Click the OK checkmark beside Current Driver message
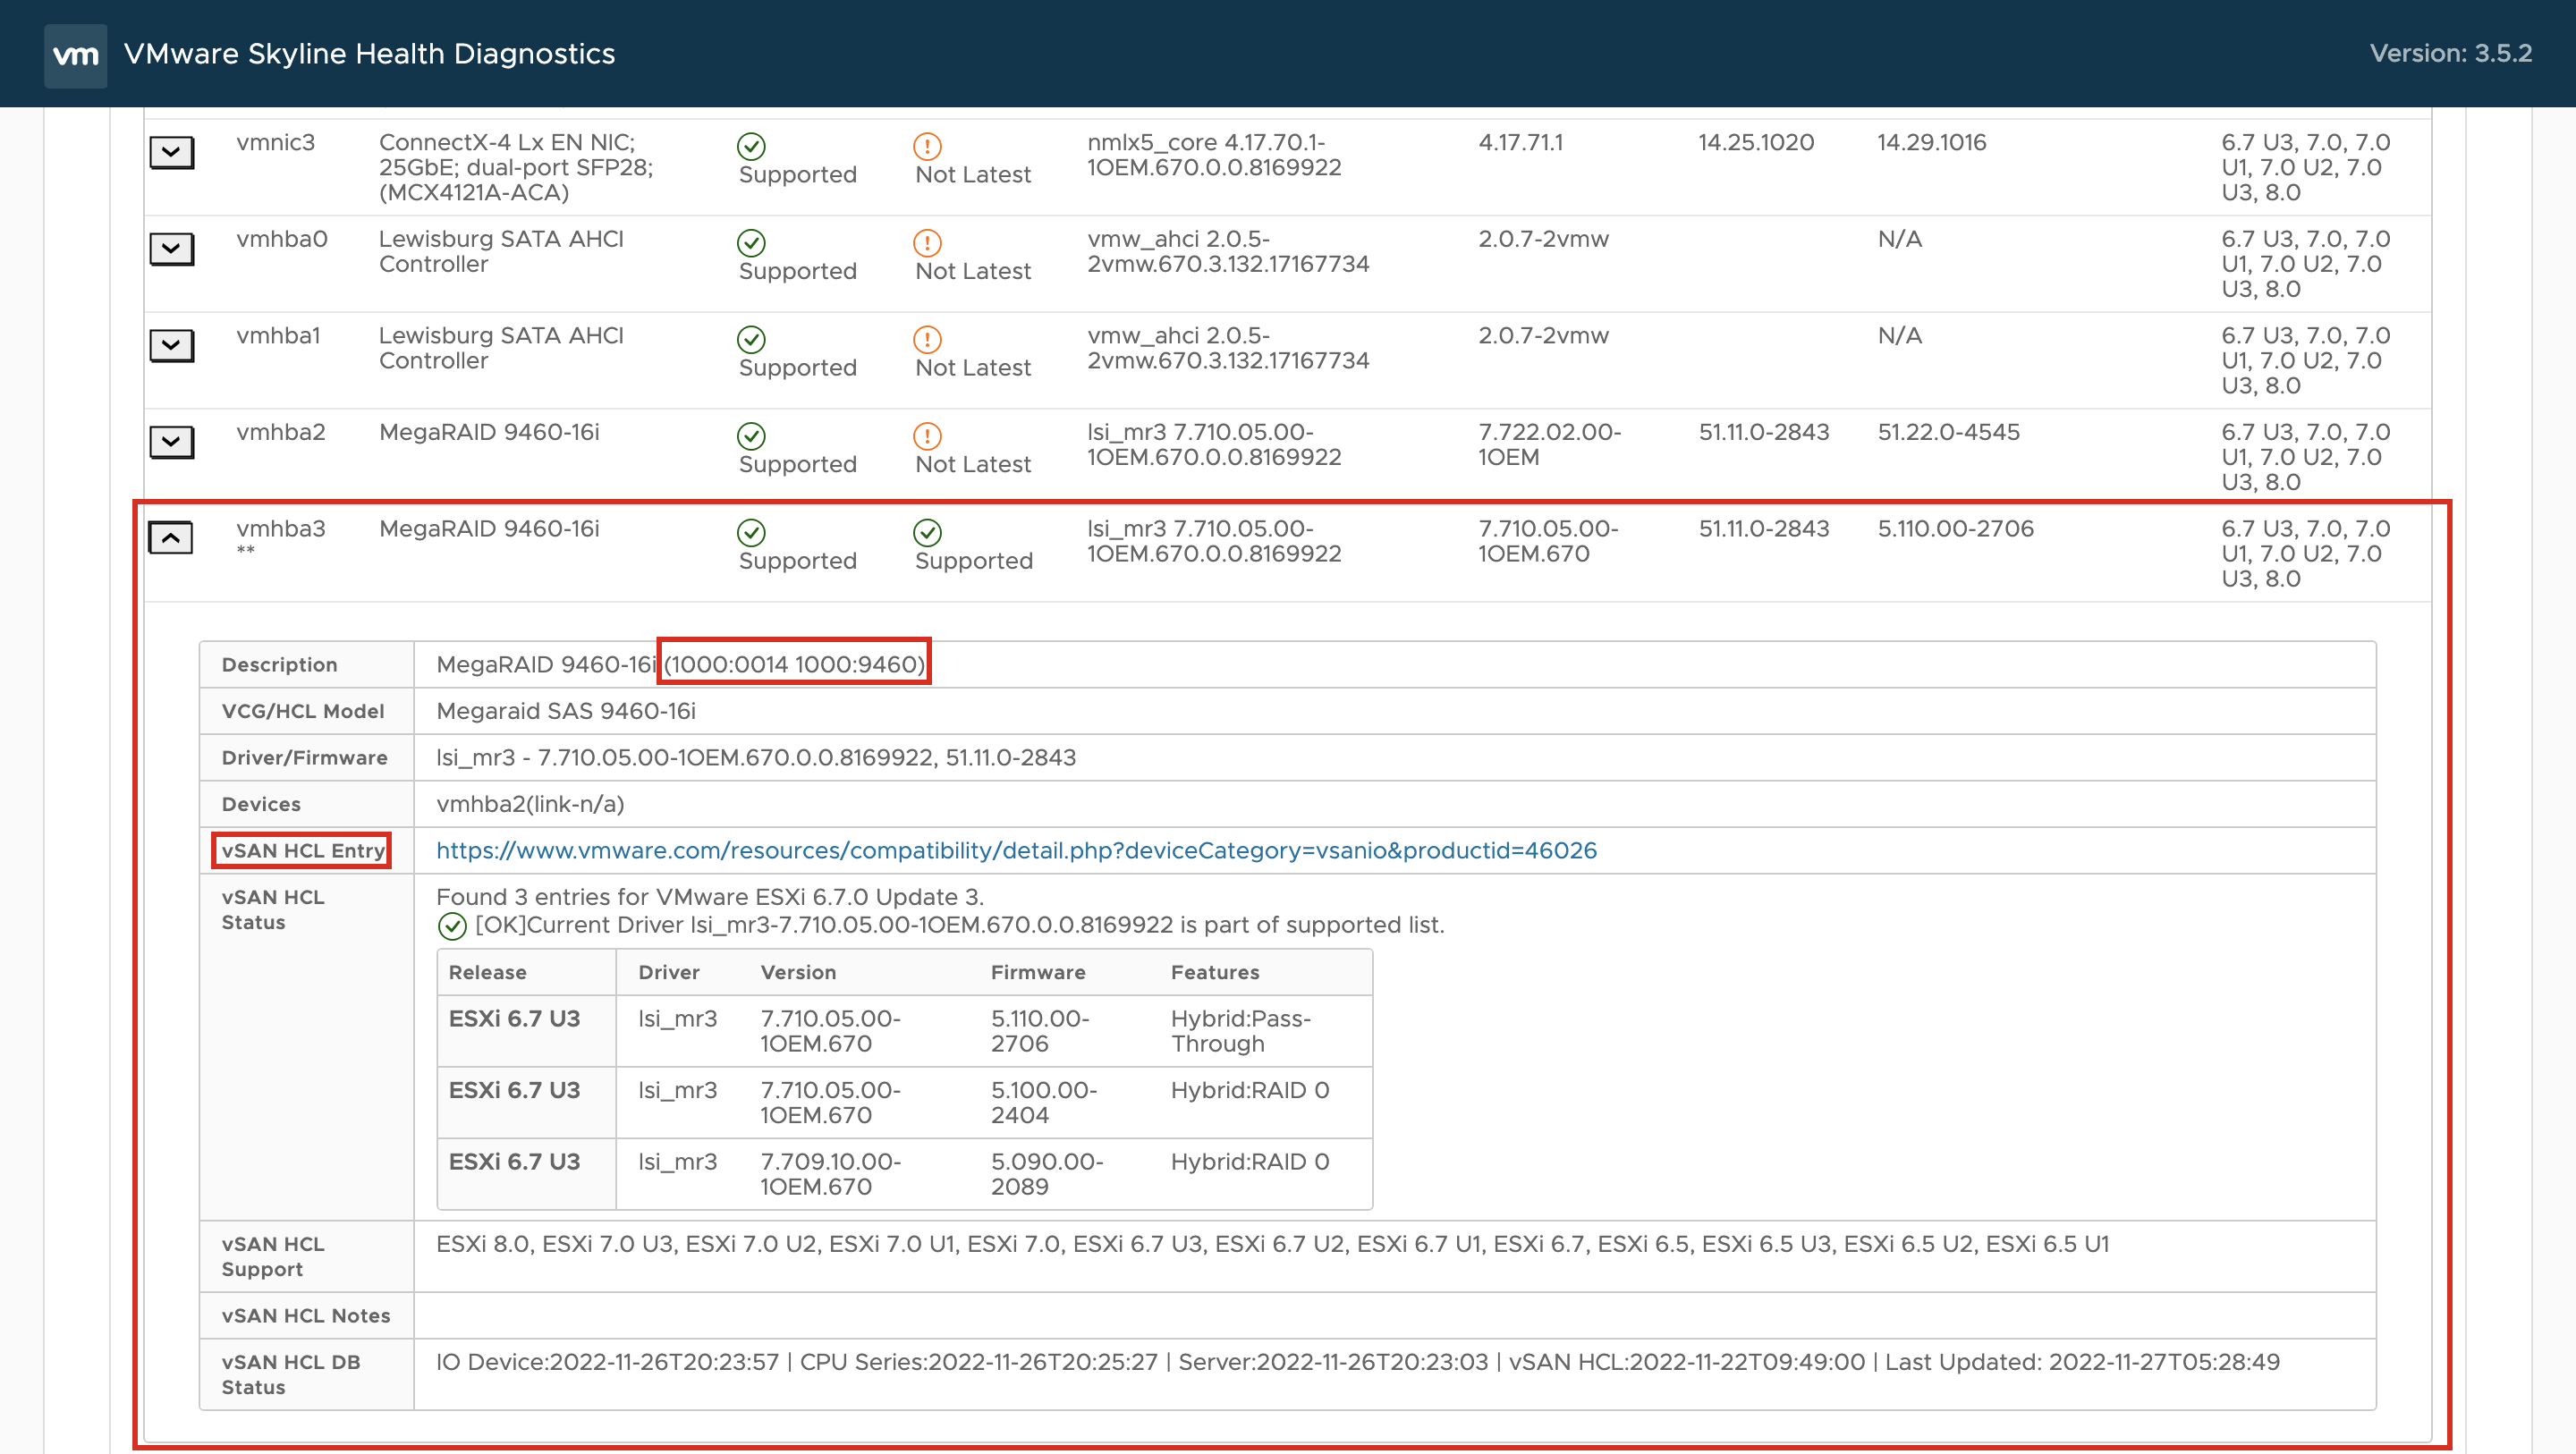 (x=452, y=926)
